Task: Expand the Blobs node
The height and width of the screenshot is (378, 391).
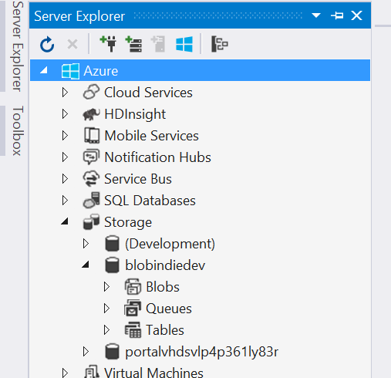Action: [106, 287]
